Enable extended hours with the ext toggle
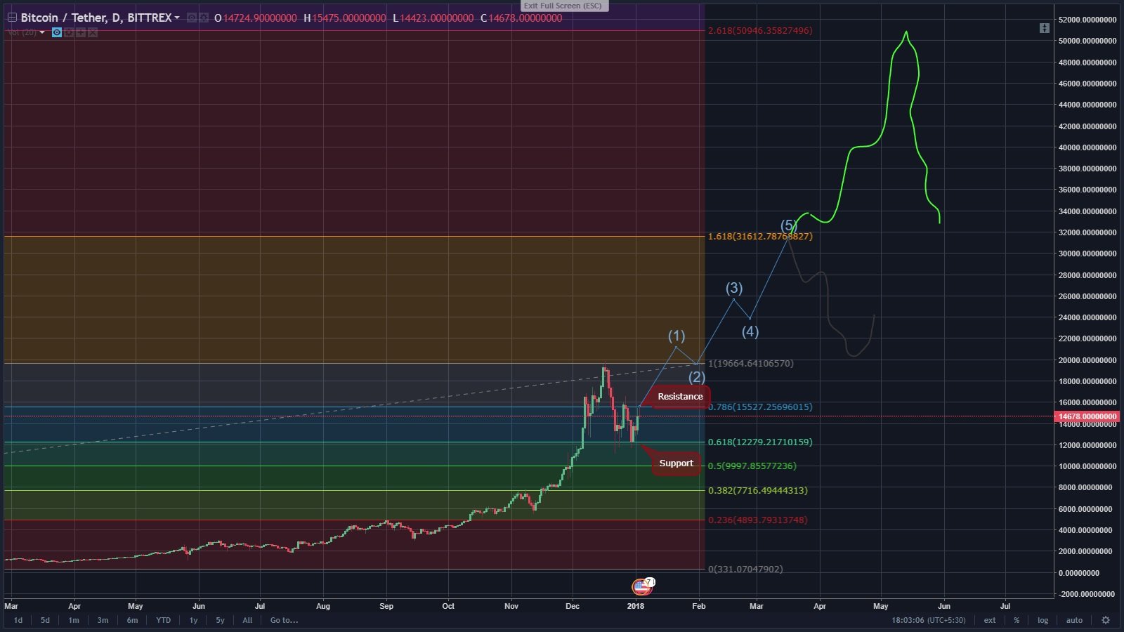 (990, 621)
